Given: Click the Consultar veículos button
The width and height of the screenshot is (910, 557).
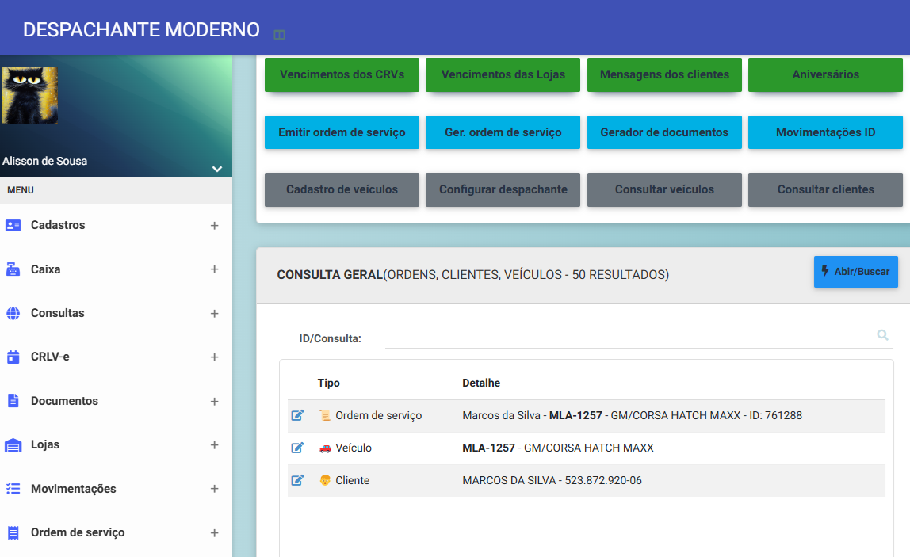Looking at the screenshot, I should coord(664,189).
